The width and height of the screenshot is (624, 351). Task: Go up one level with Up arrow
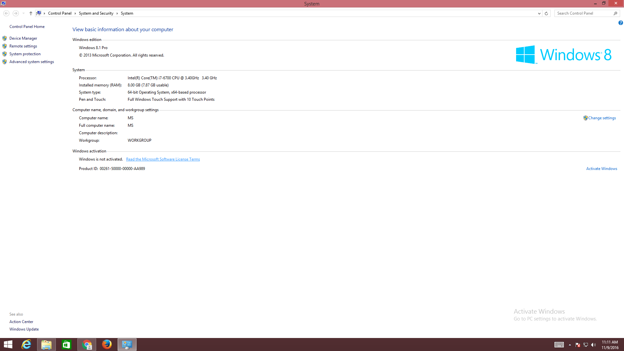(x=31, y=13)
